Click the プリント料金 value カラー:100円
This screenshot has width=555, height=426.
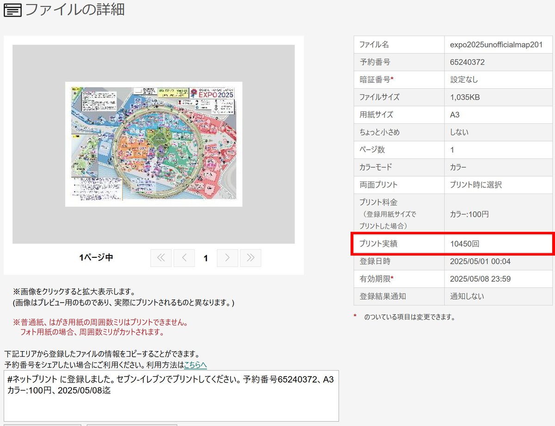469,214
